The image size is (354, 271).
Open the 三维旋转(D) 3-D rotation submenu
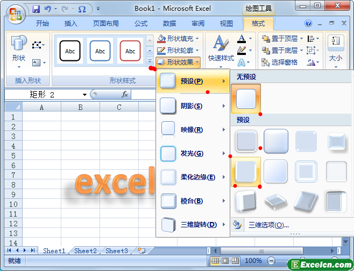click(193, 225)
